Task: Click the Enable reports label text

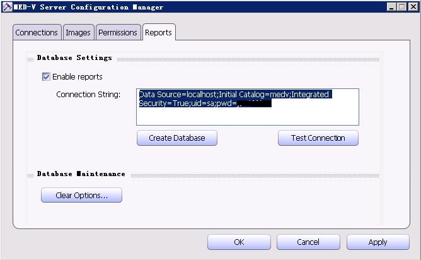Action: [x=78, y=77]
